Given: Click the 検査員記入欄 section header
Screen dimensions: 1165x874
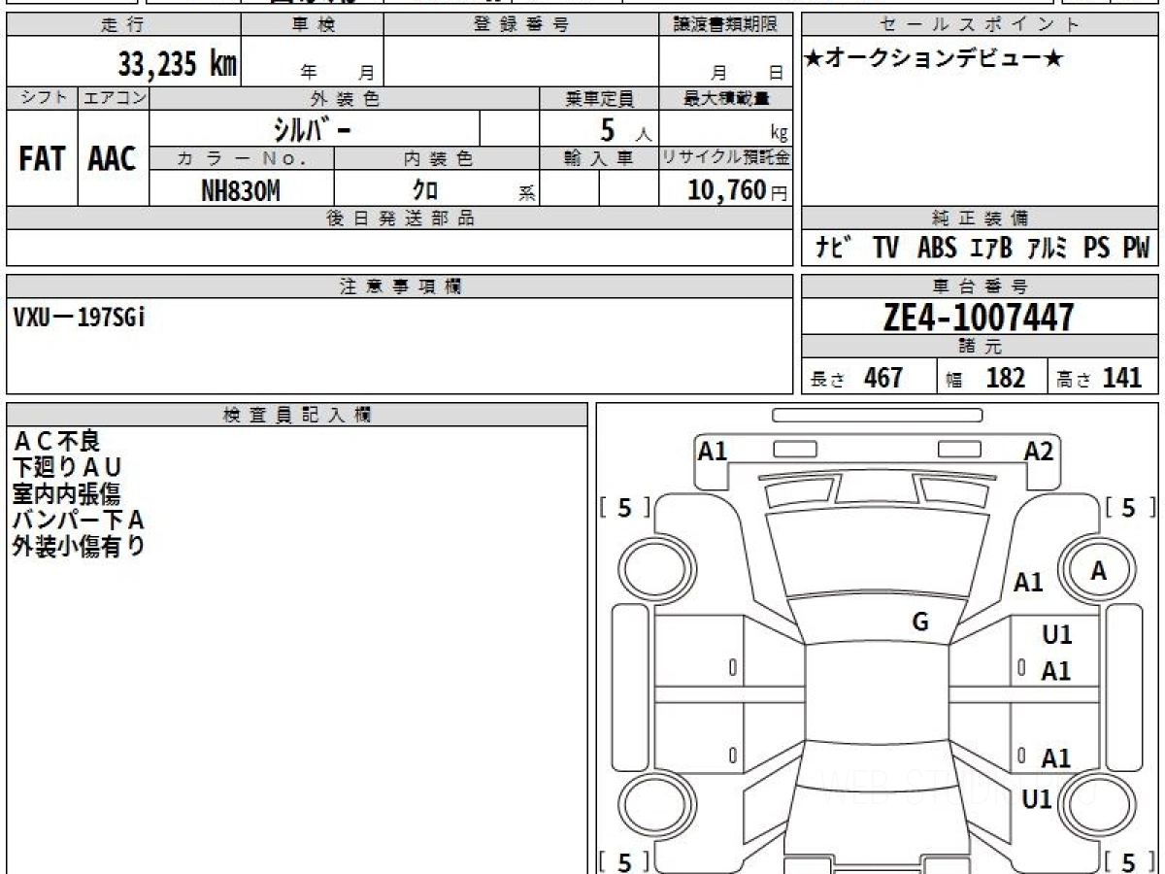Looking at the screenshot, I should click(297, 415).
